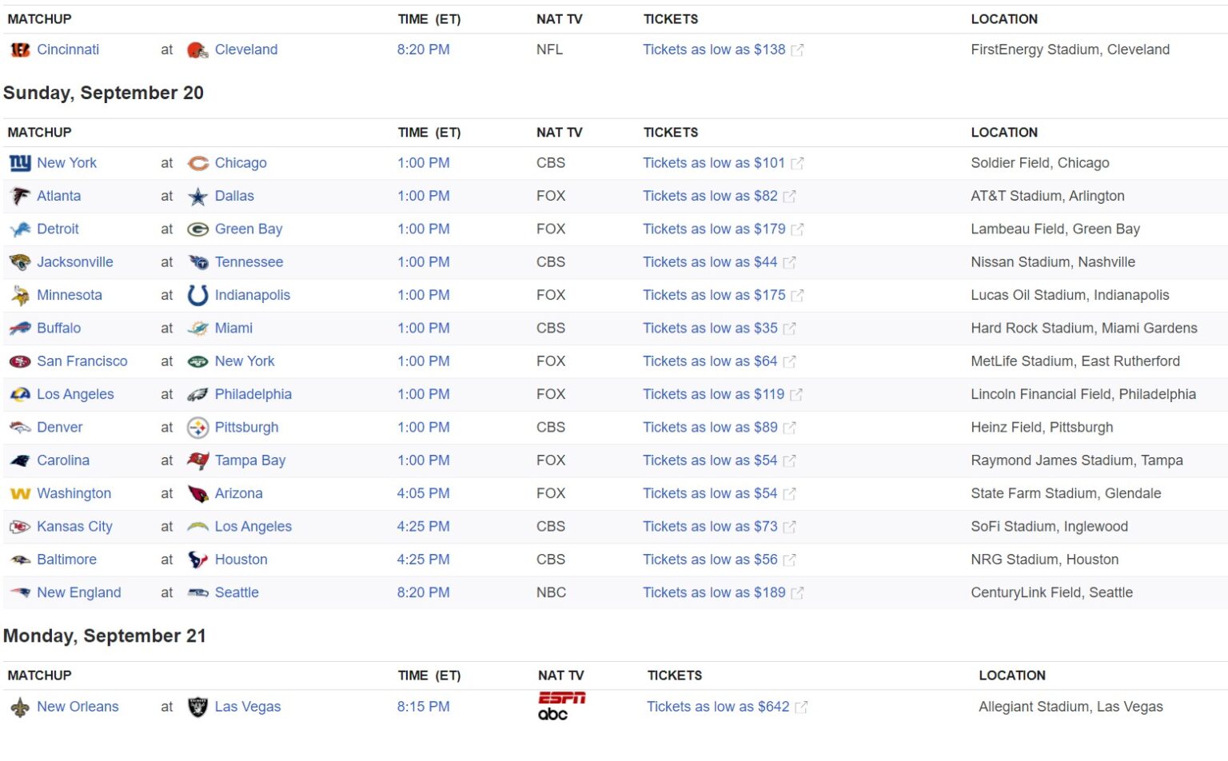Click the 4:05 PM kickoff time link
Screen dimensions: 1228x761
(424, 494)
